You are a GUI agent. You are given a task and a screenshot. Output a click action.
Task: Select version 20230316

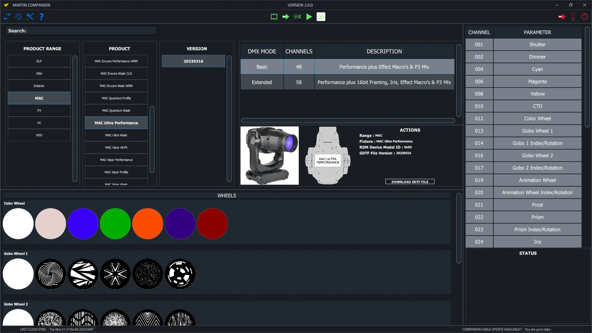(x=193, y=61)
